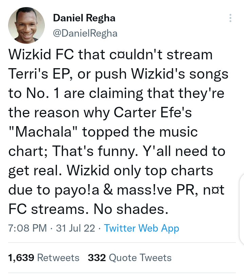
Task: Tap the tweet body text
Action: [x=119, y=132]
